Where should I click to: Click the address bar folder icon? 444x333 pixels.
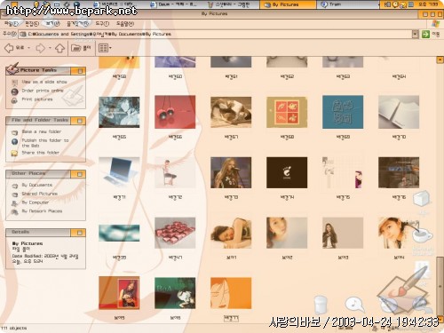[23, 35]
